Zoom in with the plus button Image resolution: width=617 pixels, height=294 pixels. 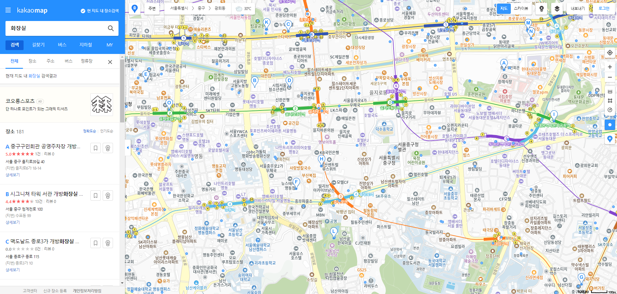point(610,67)
